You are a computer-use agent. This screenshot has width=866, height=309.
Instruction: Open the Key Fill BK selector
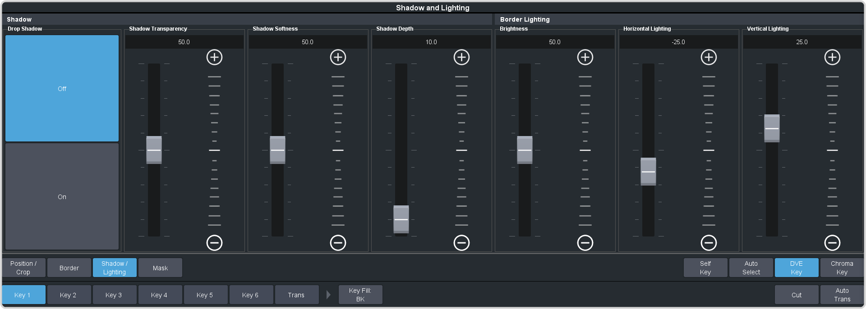[x=360, y=295]
